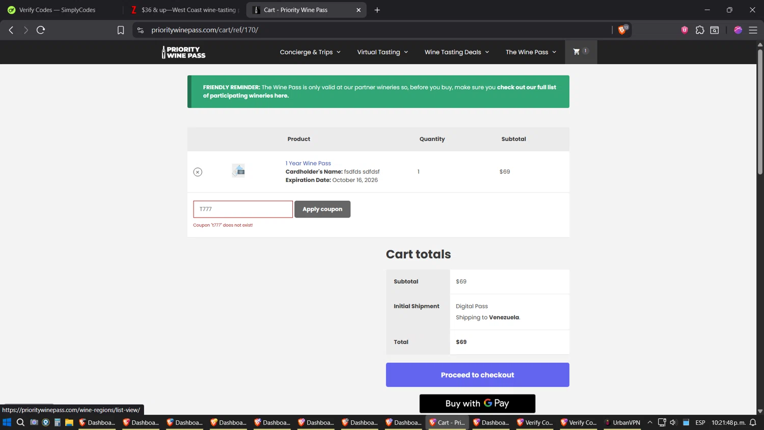Viewport: 764px width, 430px height.
Task: Expand The Wine Pass menu
Action: 530,52
